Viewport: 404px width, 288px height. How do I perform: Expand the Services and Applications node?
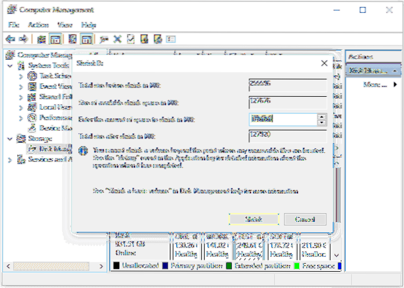pos(10,159)
